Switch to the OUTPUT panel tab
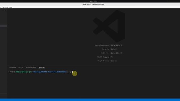Viewport: 180px width, 101px height. (21, 67)
